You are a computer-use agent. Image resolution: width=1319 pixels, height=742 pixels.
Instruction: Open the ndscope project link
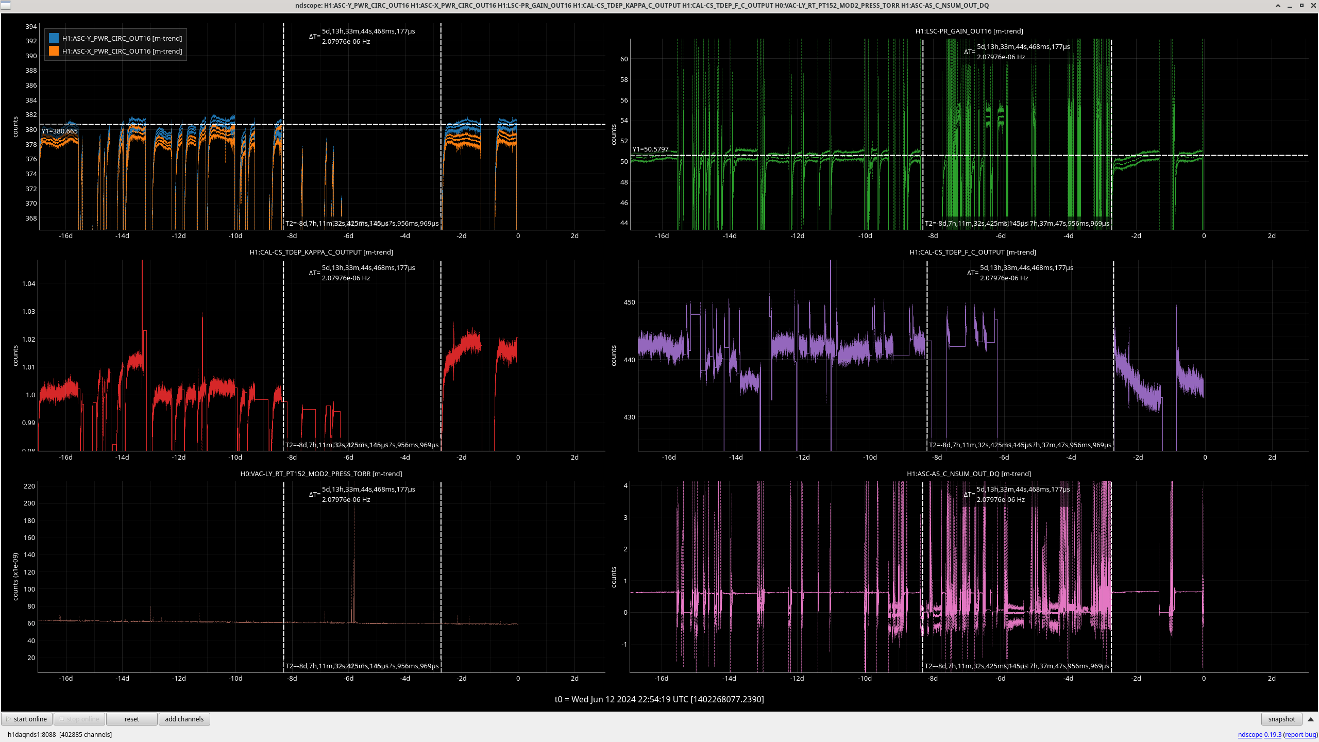pyautogui.click(x=1250, y=734)
